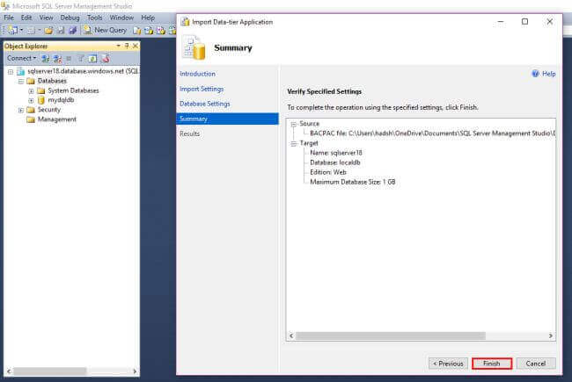Click the Activity Monitor icon in Object Explorer
The height and width of the screenshot is (382, 572).
pyautogui.click(x=106, y=58)
